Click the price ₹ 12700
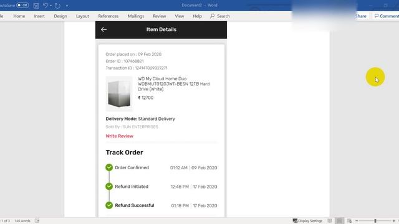399x224 pixels. (145, 98)
